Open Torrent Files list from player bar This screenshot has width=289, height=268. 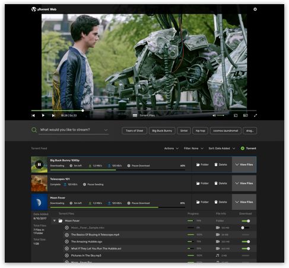144,115
